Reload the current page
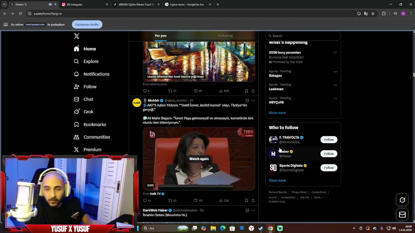 20,14
